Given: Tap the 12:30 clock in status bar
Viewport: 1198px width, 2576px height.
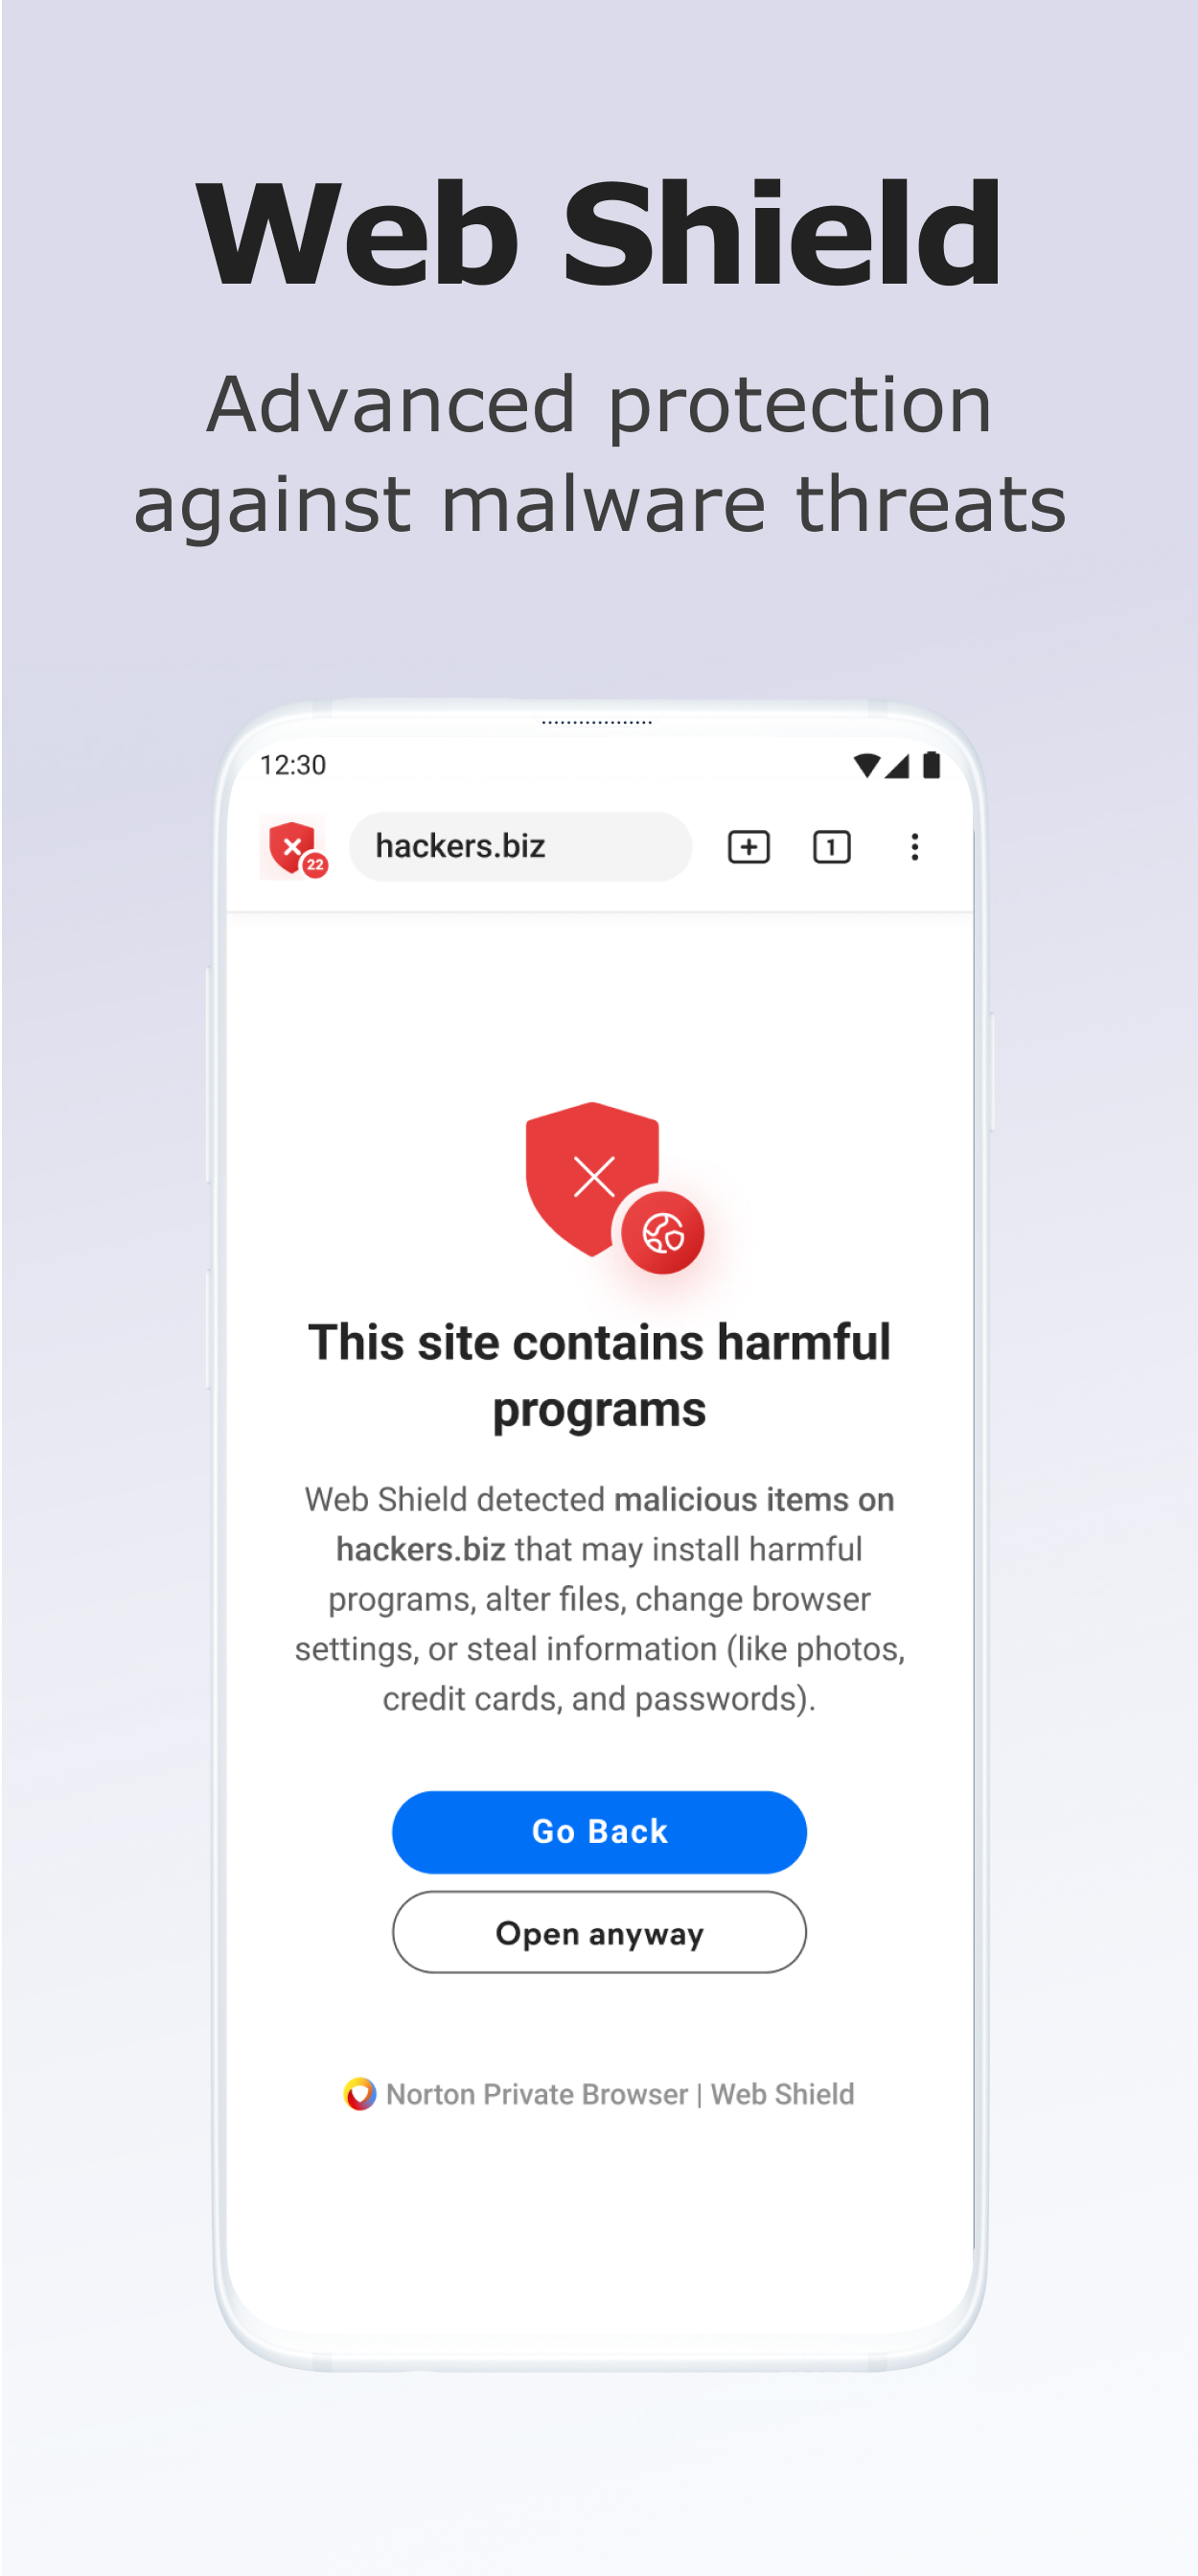Looking at the screenshot, I should click(x=293, y=765).
